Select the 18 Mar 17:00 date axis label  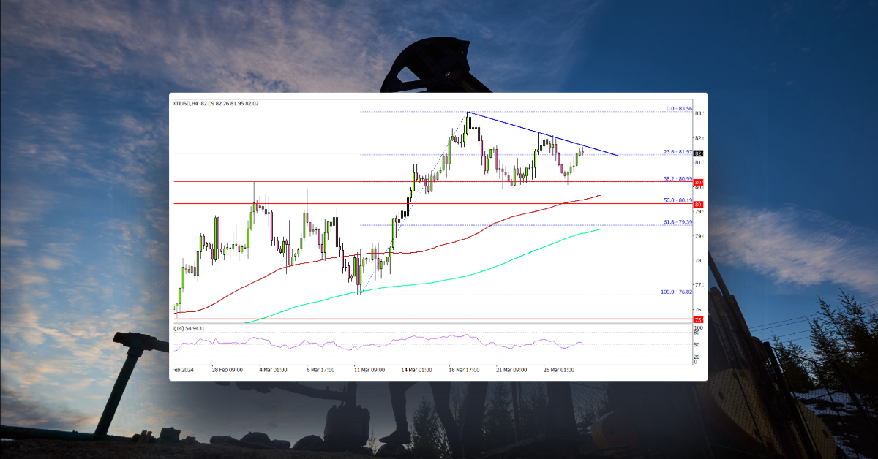point(463,369)
